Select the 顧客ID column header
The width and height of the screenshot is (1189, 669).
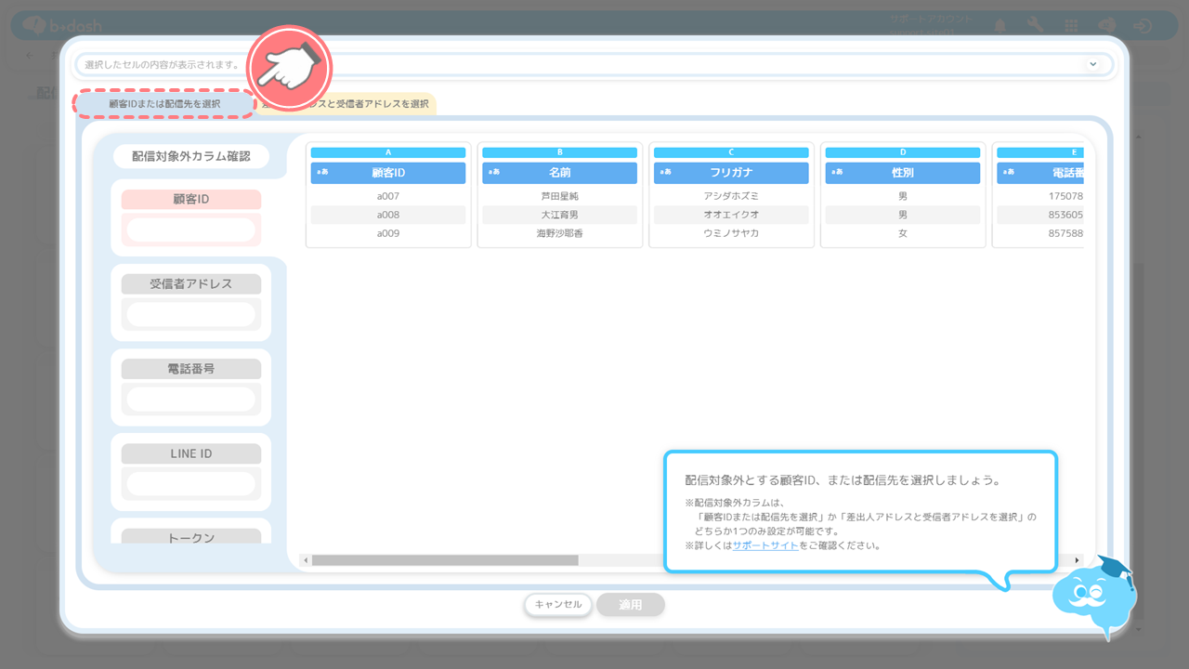pos(388,172)
